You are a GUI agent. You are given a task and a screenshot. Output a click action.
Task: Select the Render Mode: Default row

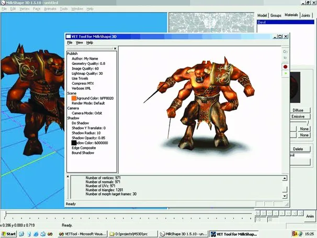click(x=88, y=104)
